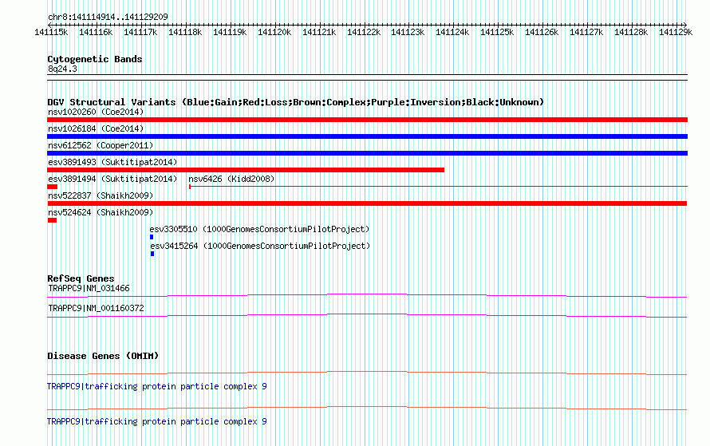Click the 141128k ruler tick label
Image resolution: width=710 pixels, height=446 pixels.
(x=631, y=33)
